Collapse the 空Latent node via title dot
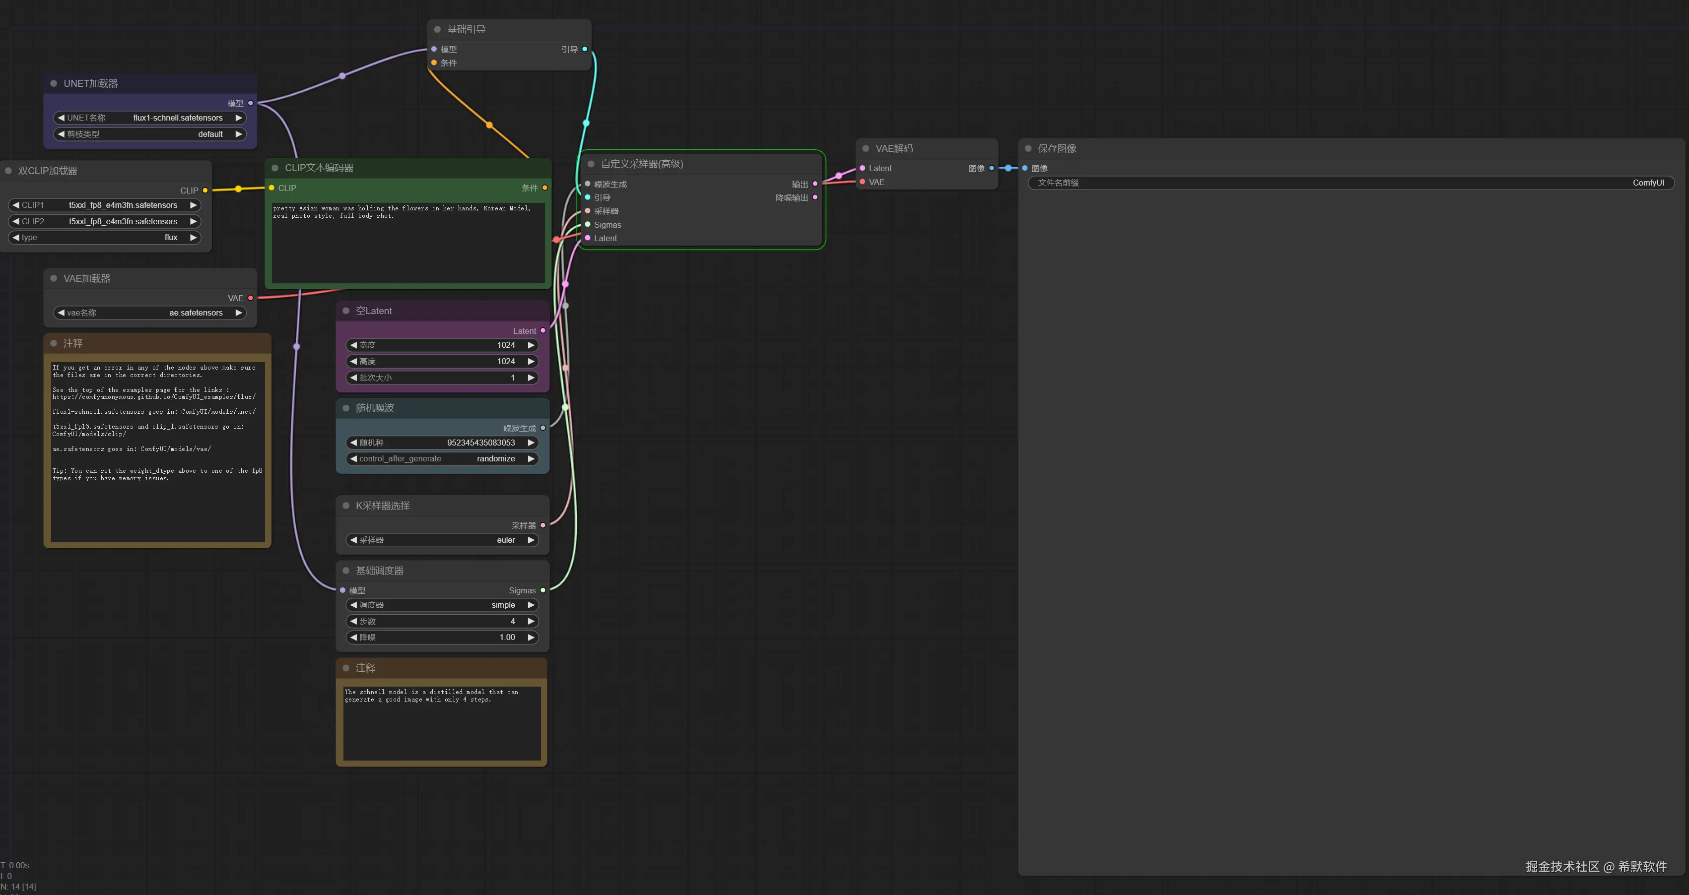The width and height of the screenshot is (1689, 895). (x=346, y=311)
